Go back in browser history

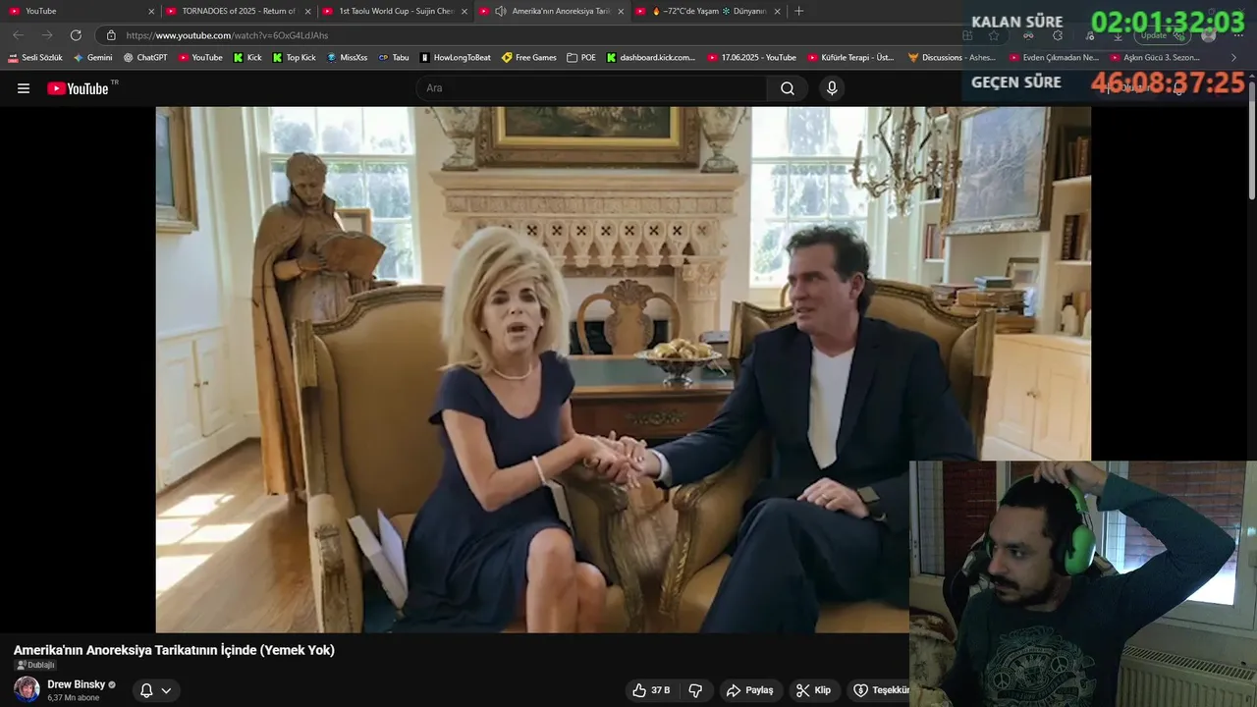coord(18,35)
